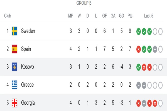Click the Greece flag icon

[14, 85]
